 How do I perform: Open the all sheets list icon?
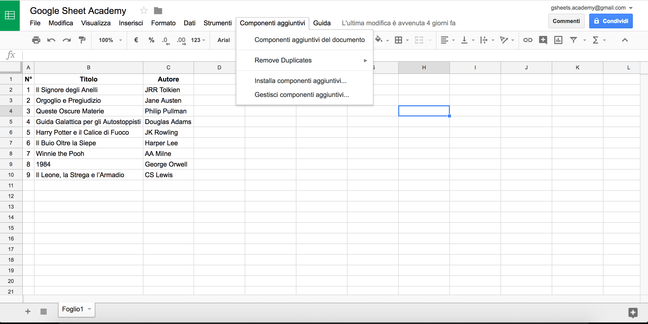44,311
